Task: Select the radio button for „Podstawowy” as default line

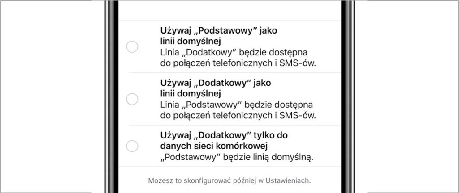Action: point(132,47)
